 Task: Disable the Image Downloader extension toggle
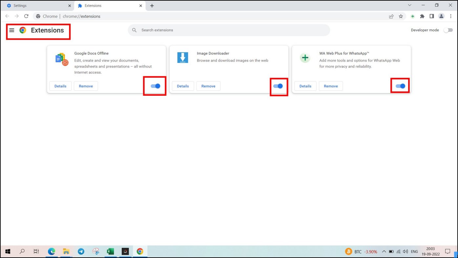(278, 86)
